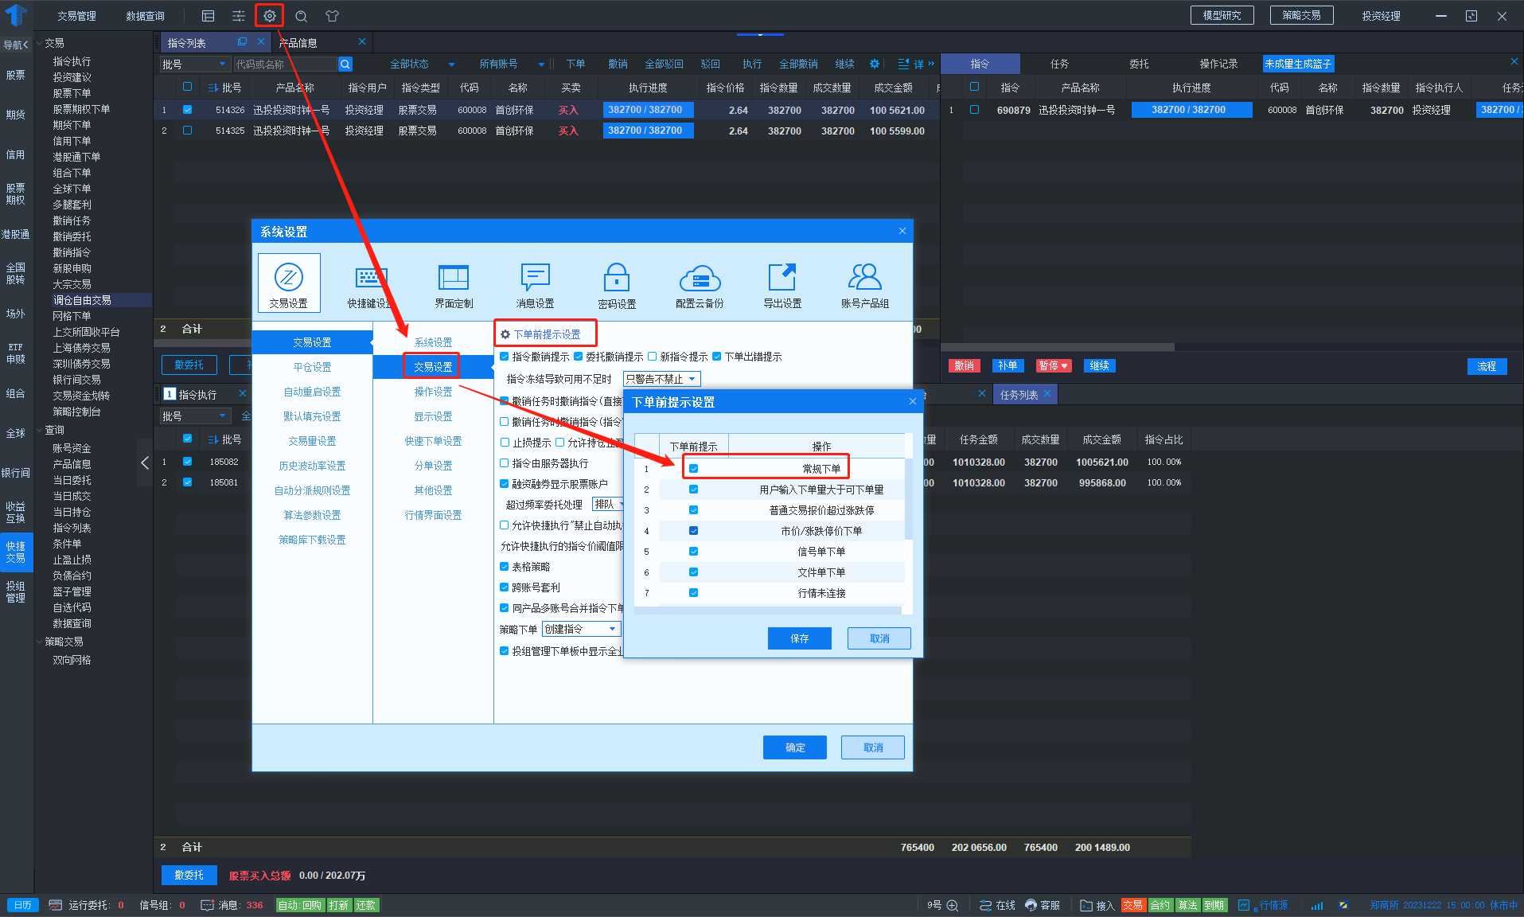Toggle 市价/涨跌停价下单 checkbox
1524x917 pixels.
pos(693,531)
